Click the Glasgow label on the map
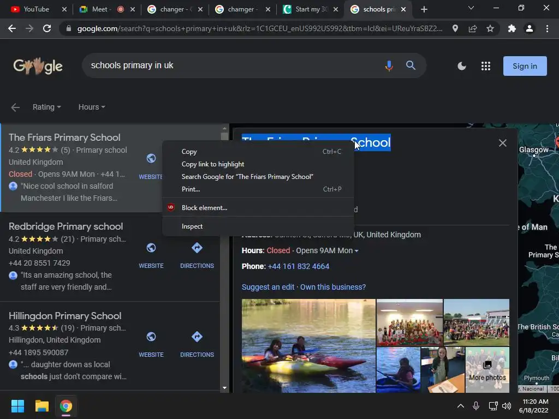 [x=534, y=150]
